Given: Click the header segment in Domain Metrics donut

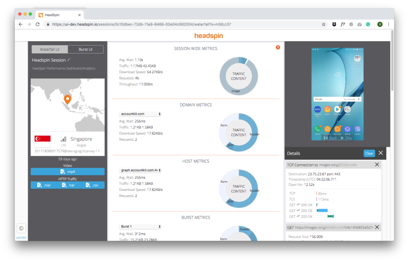Looking at the screenshot, I should [x=254, y=134].
